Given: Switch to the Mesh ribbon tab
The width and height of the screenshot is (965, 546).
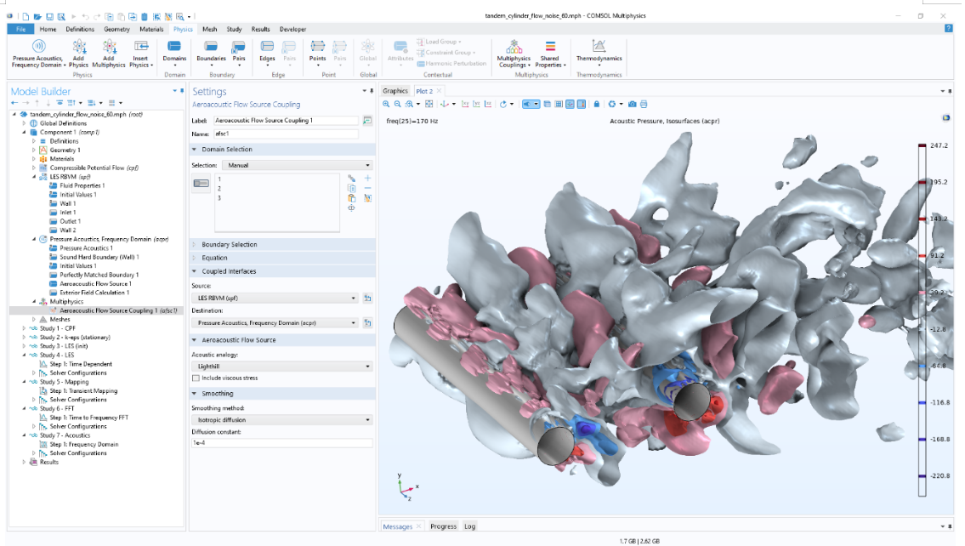Looking at the screenshot, I should point(210,29).
